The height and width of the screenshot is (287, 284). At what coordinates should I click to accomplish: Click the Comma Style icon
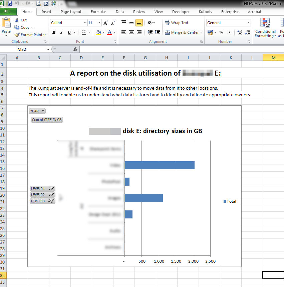pos(230,32)
